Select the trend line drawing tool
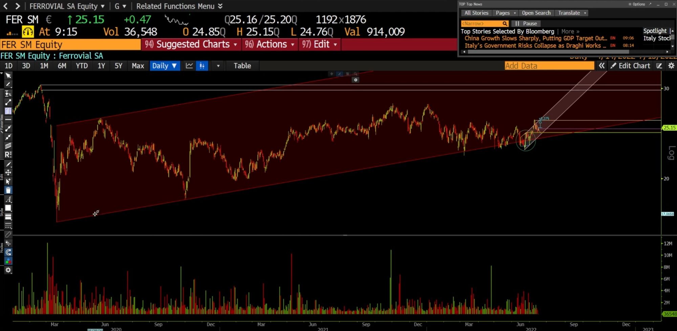The image size is (677, 331). tap(8, 102)
